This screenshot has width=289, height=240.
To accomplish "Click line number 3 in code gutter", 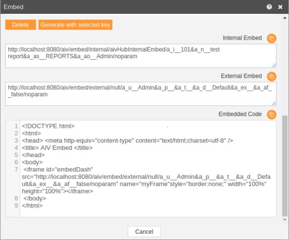I will point(16,141).
